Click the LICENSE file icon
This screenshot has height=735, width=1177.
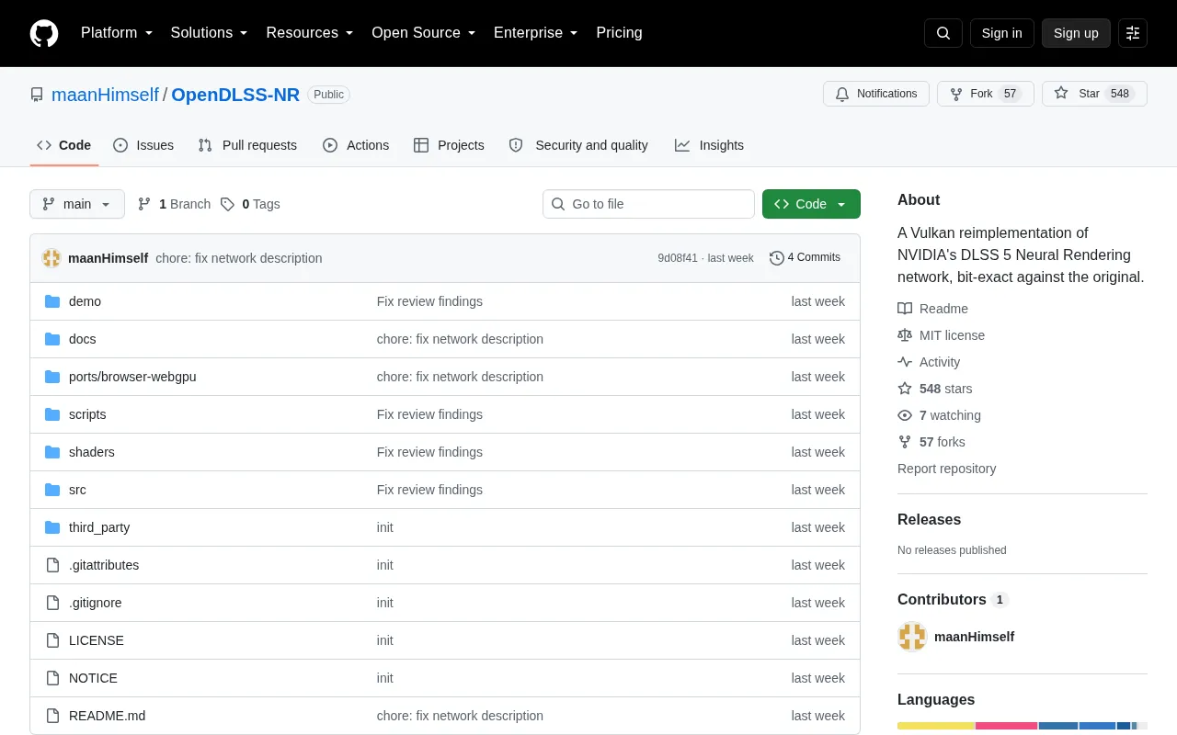(x=52, y=640)
